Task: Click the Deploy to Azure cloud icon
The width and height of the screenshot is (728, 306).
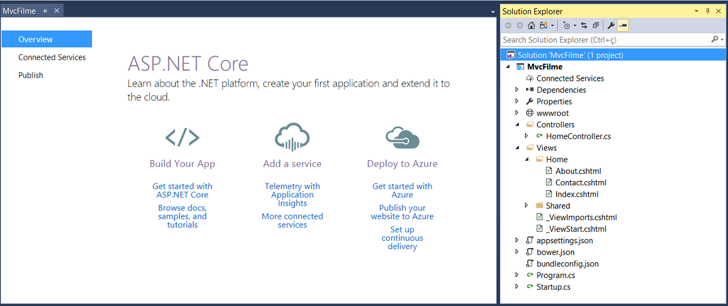Action: pyautogui.click(x=402, y=137)
